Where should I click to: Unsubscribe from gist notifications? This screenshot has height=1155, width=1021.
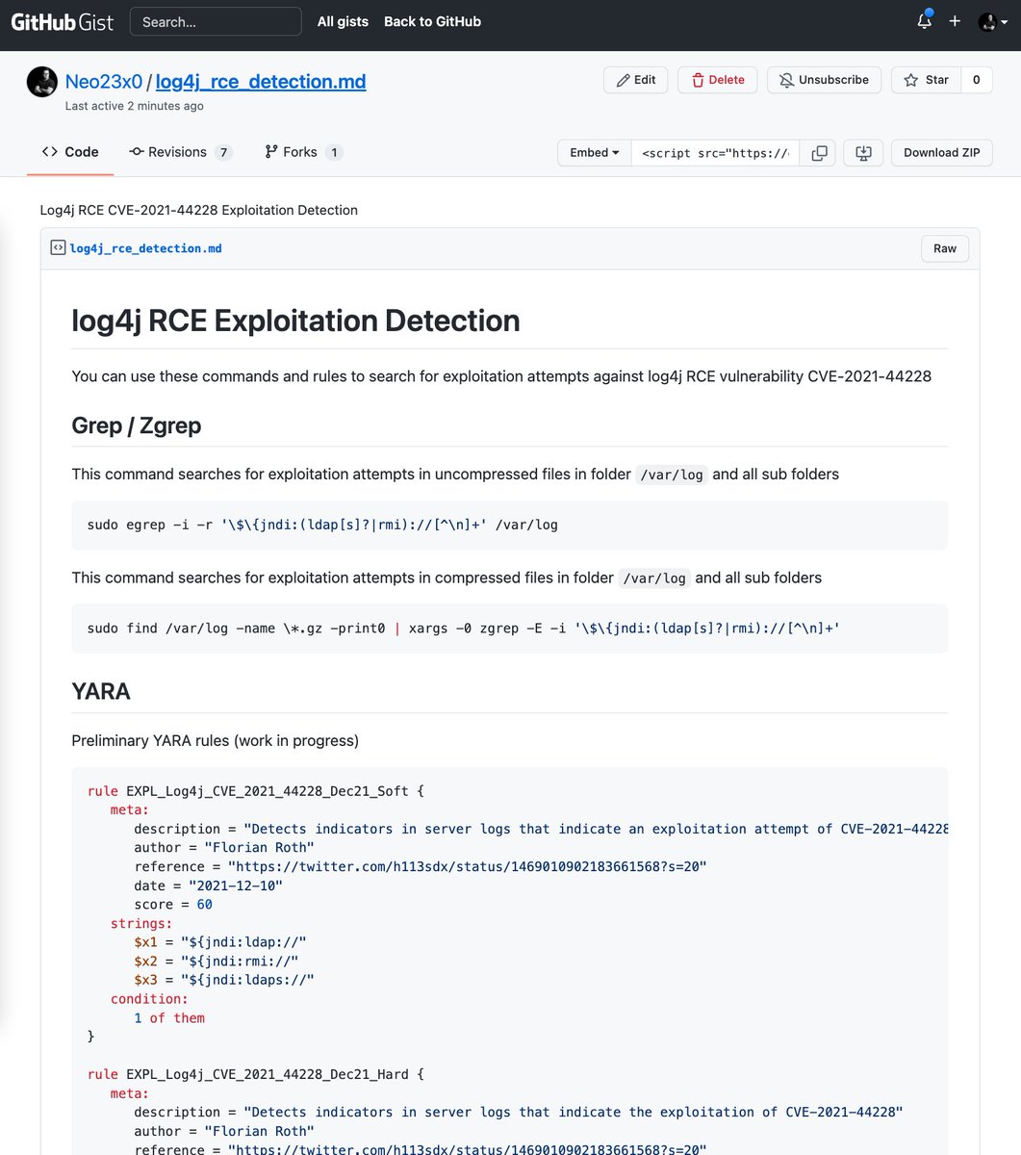pos(825,80)
